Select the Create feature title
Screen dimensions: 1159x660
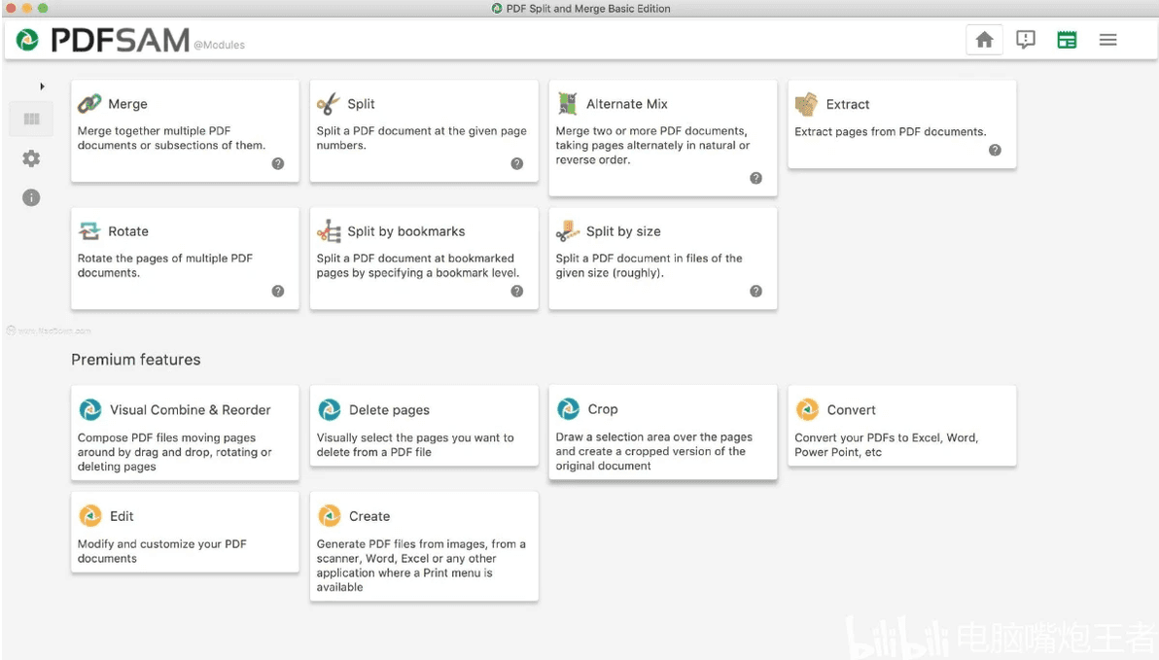369,516
